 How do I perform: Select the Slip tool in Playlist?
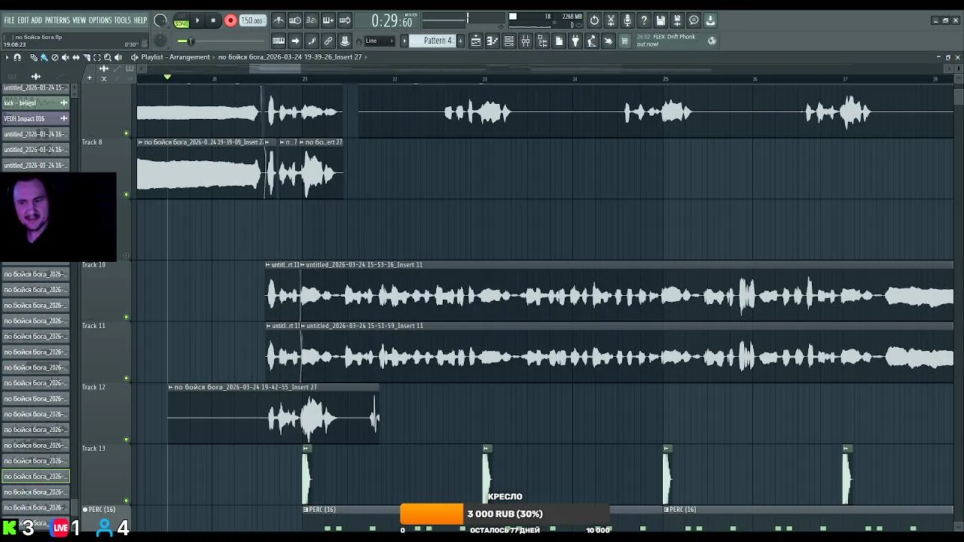75,57
